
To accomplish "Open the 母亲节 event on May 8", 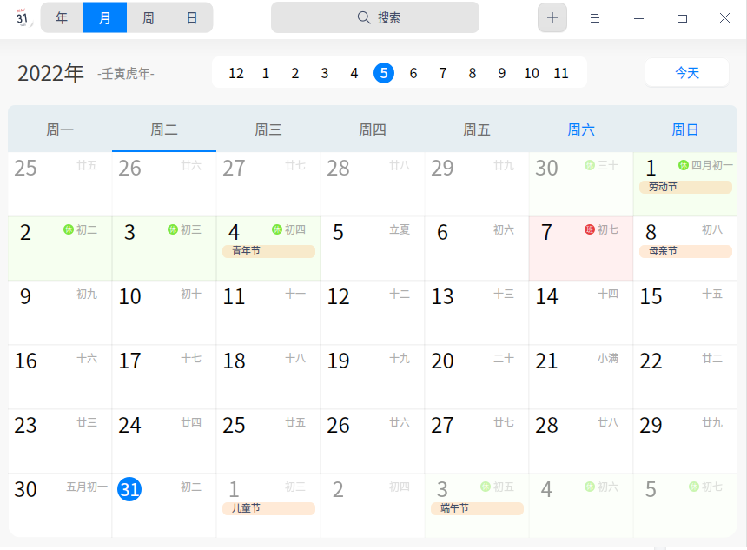I will (x=685, y=251).
